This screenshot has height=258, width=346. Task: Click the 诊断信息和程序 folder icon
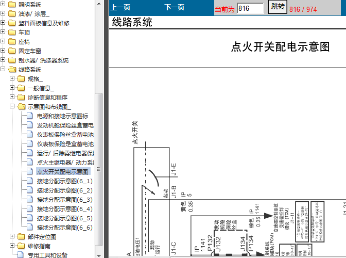coord(21,98)
